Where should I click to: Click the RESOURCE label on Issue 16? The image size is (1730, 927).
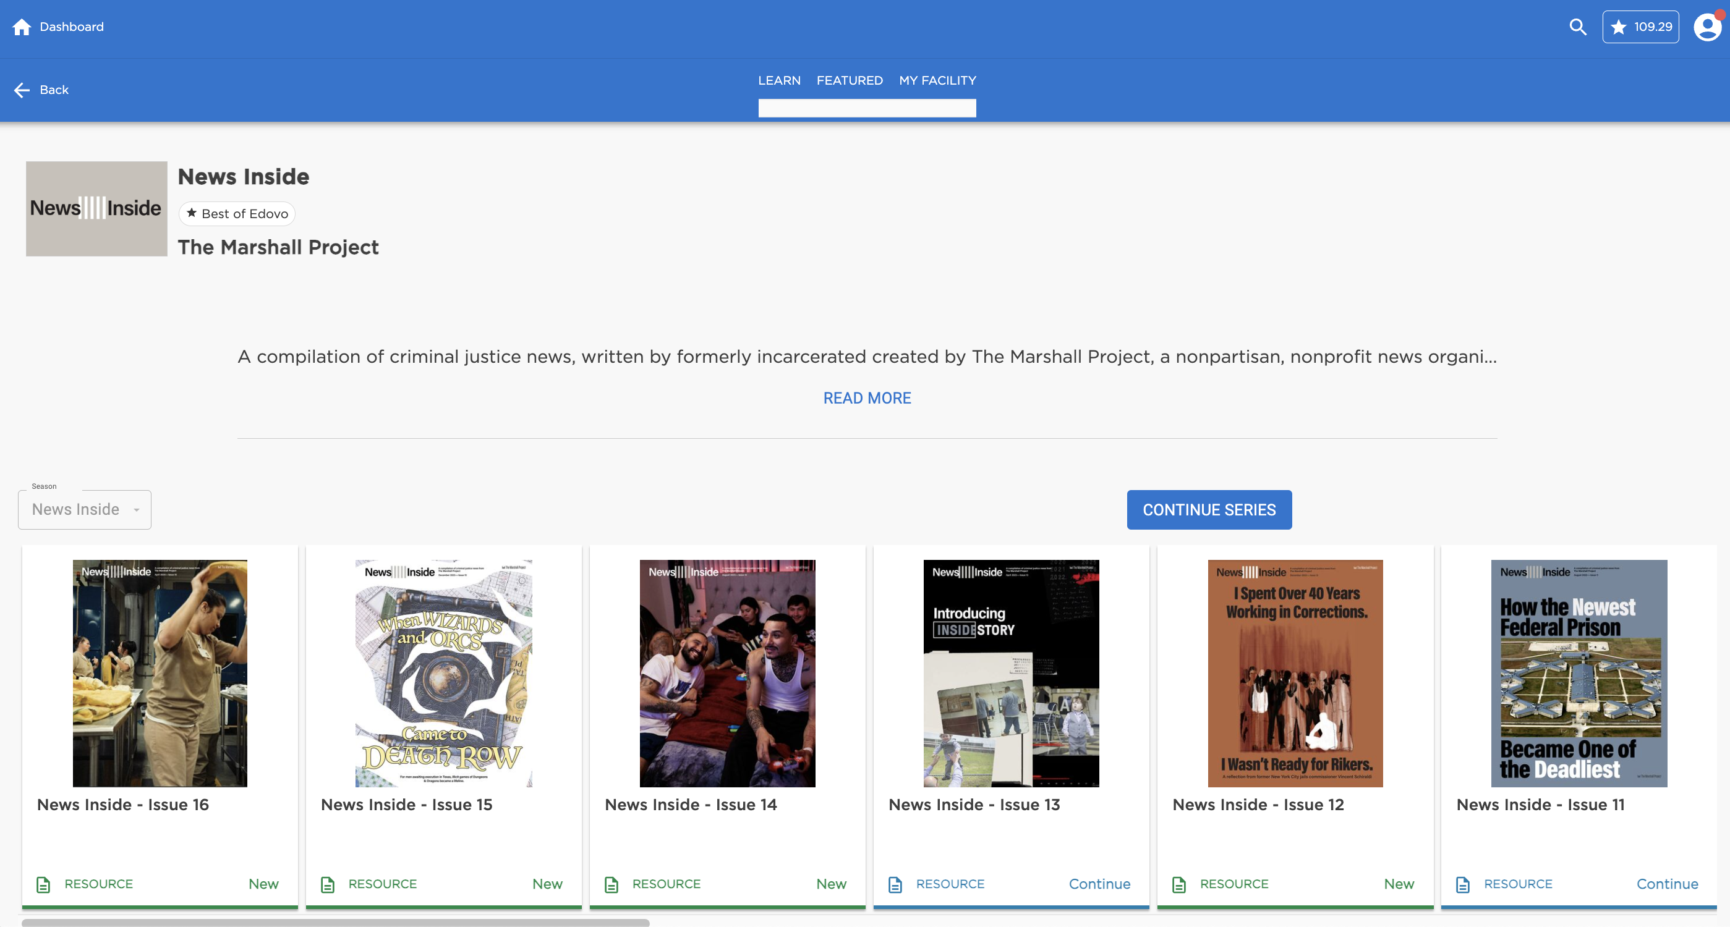pyautogui.click(x=99, y=884)
